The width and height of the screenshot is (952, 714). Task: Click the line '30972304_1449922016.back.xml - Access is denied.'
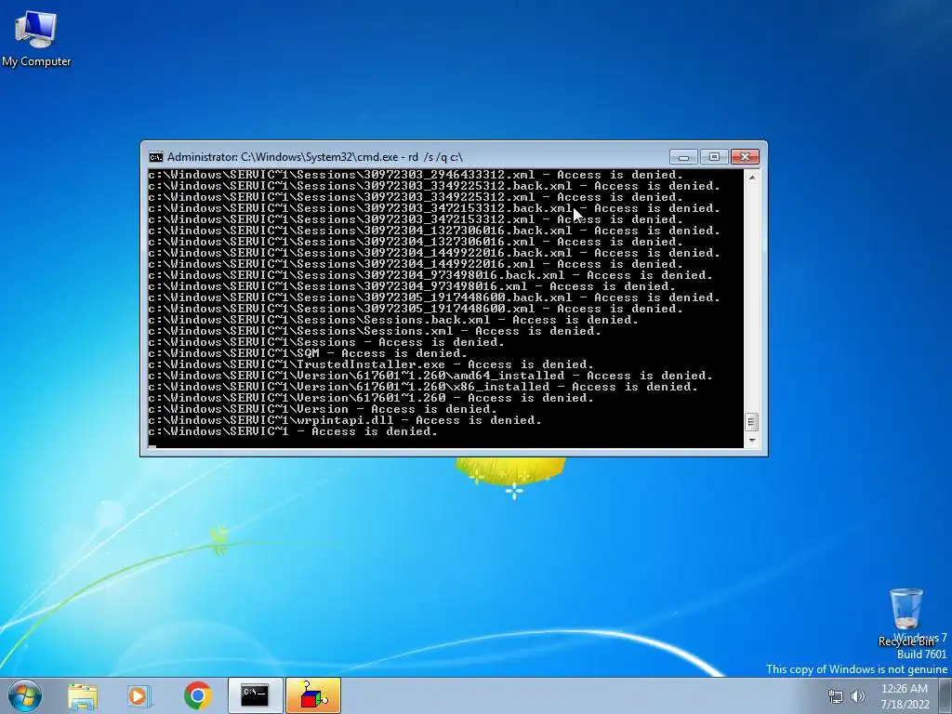pos(434,253)
